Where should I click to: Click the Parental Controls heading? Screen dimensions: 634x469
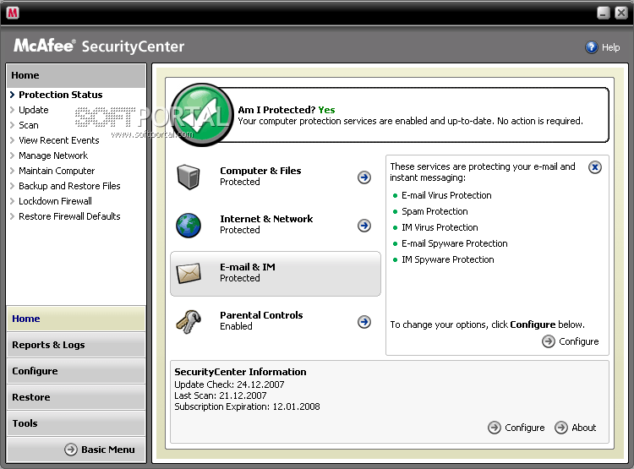(261, 315)
